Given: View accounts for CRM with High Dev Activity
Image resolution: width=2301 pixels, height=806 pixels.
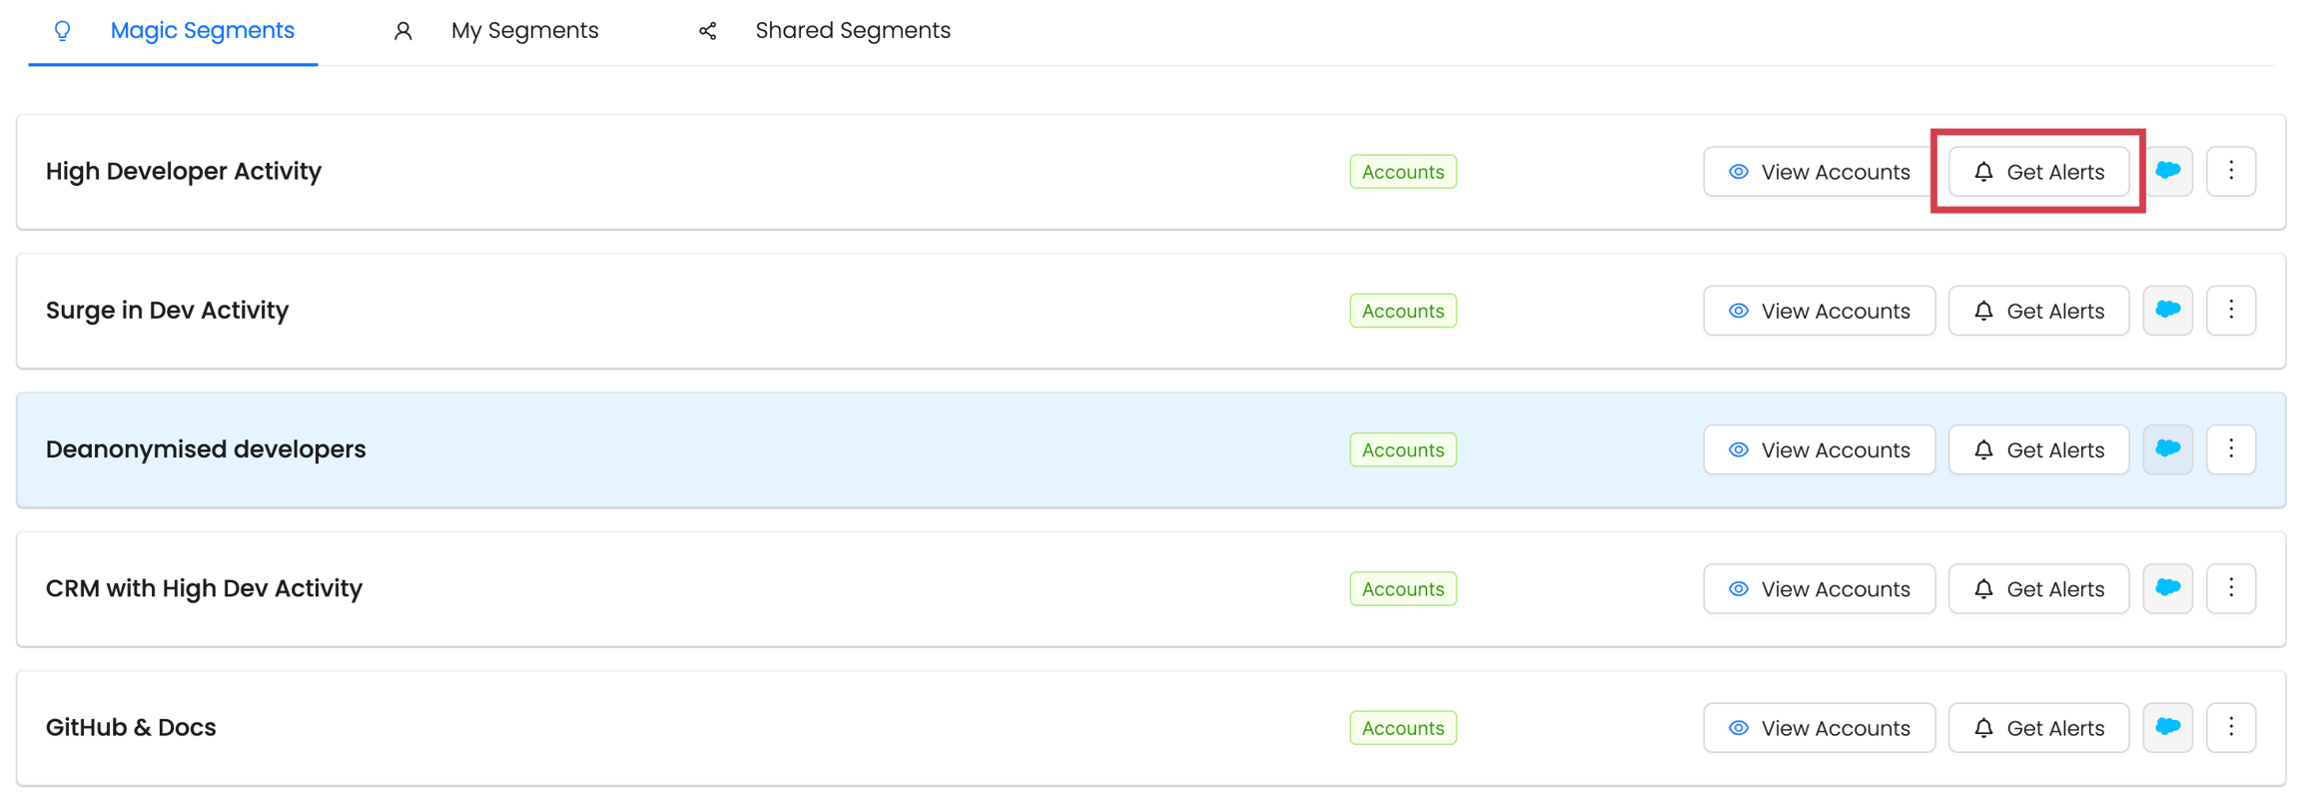Looking at the screenshot, I should tap(1819, 588).
